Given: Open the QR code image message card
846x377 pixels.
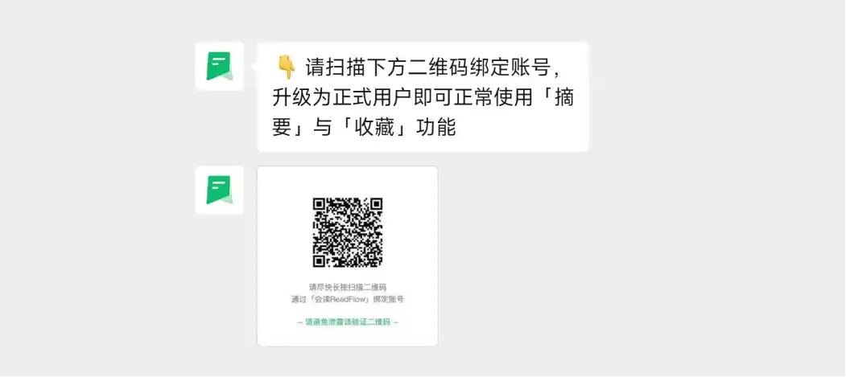Looking at the screenshot, I should point(348,256).
